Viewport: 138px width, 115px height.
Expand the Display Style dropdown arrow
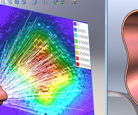[40, 2]
